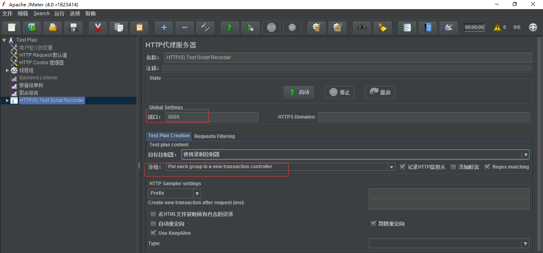543x253 pixels.
Task: Expand the 线程组 tree node arrow
Action: (7, 70)
